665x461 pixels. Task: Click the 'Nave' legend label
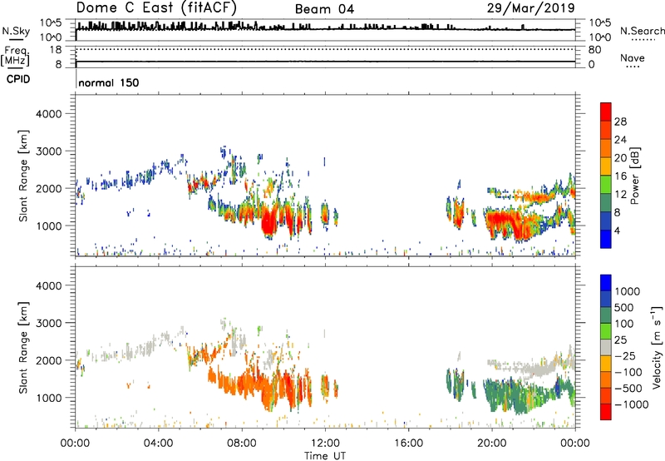pyautogui.click(x=633, y=57)
